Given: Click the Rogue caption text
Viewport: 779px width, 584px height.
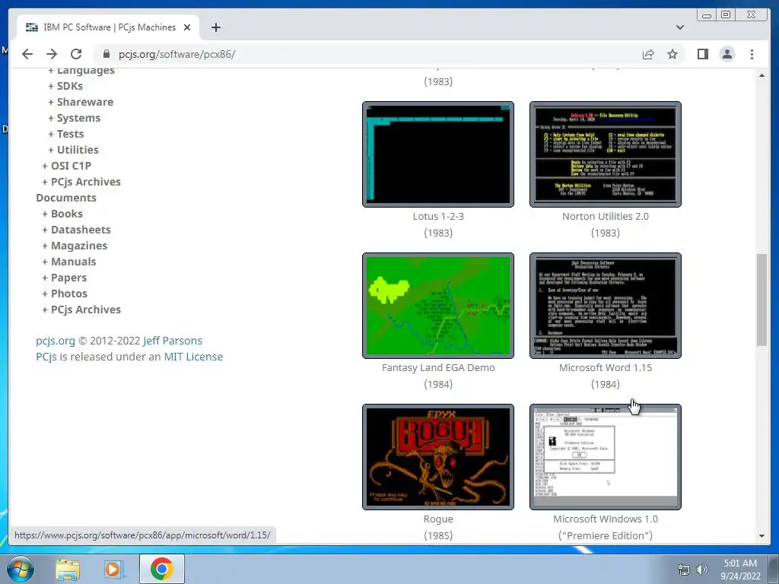Looking at the screenshot, I should (x=438, y=519).
